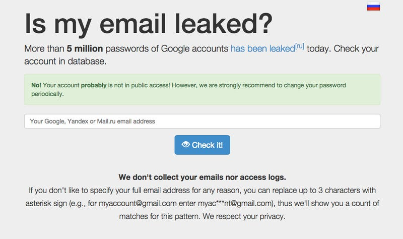Viewport: 403px width, 239px height.
Task: Click the "We don't collect your emails" statement
Action: tap(202, 177)
